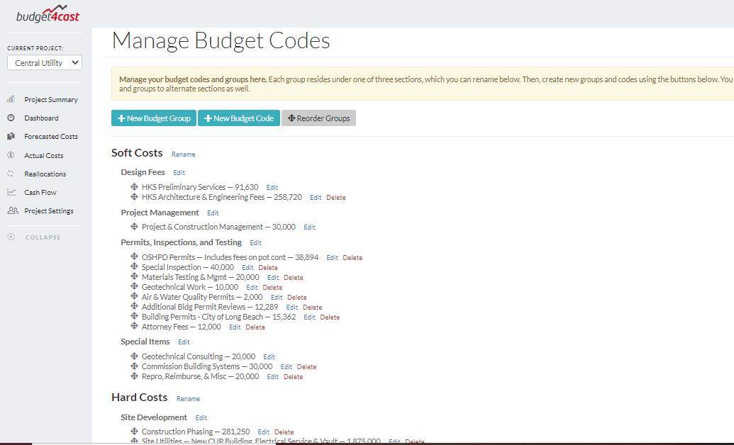Screen dimensions: 734x445
Task: Grab move handle for Construction Phasing
Action: (x=134, y=431)
